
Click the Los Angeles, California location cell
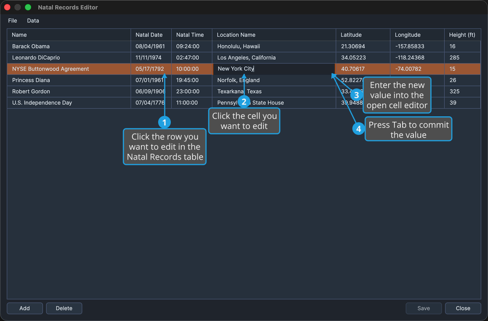pos(274,57)
